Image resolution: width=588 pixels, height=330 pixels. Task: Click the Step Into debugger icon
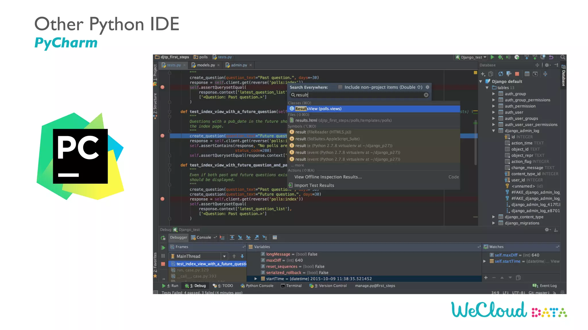[240, 237]
